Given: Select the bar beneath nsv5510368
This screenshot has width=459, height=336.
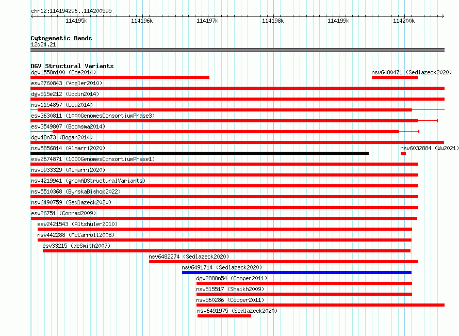Looking at the screenshot, I should pos(224,197).
